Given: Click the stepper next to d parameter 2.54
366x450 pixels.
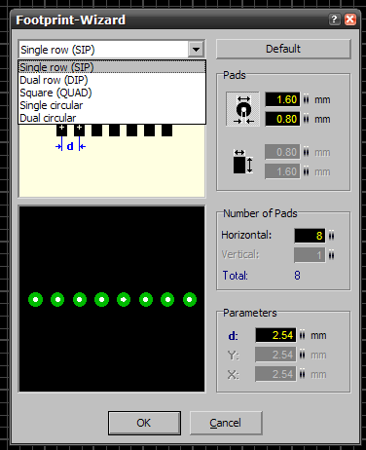Looking at the screenshot, I should point(302,335).
